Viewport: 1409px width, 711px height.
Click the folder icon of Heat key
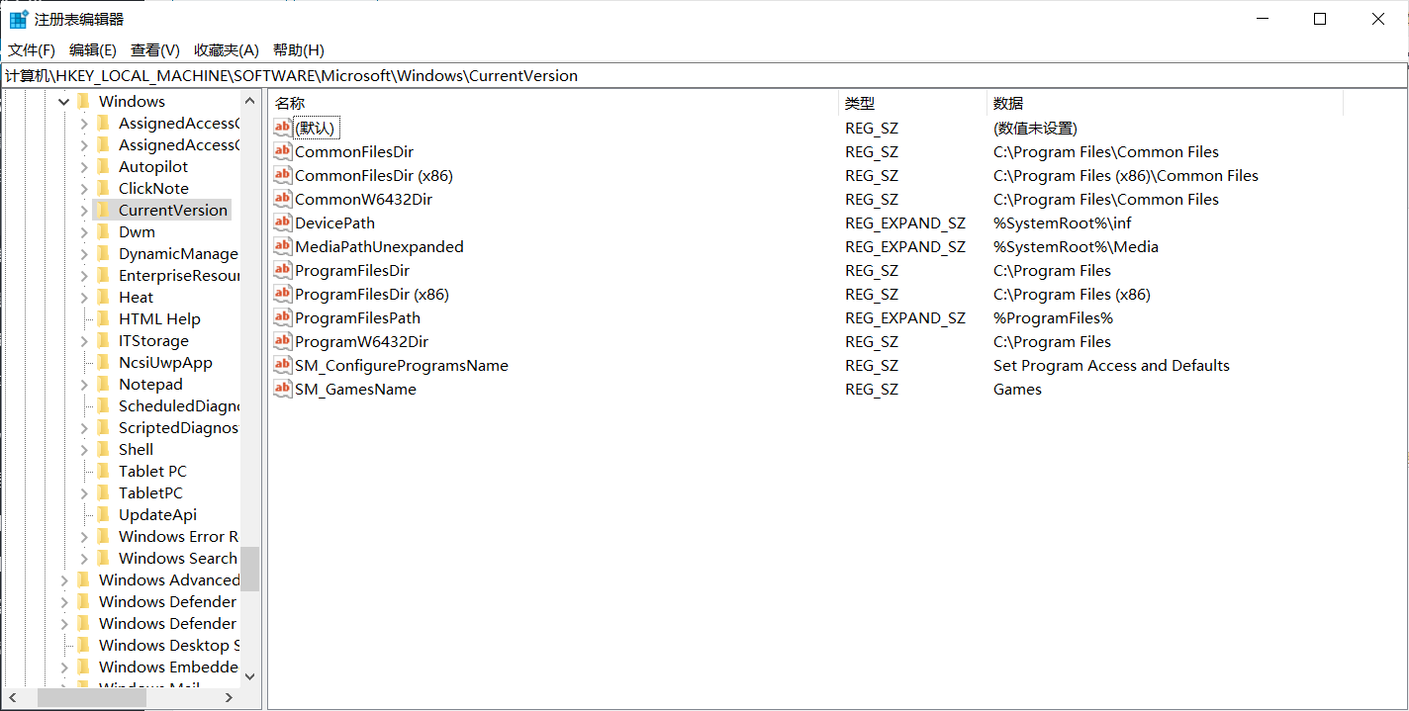click(103, 297)
